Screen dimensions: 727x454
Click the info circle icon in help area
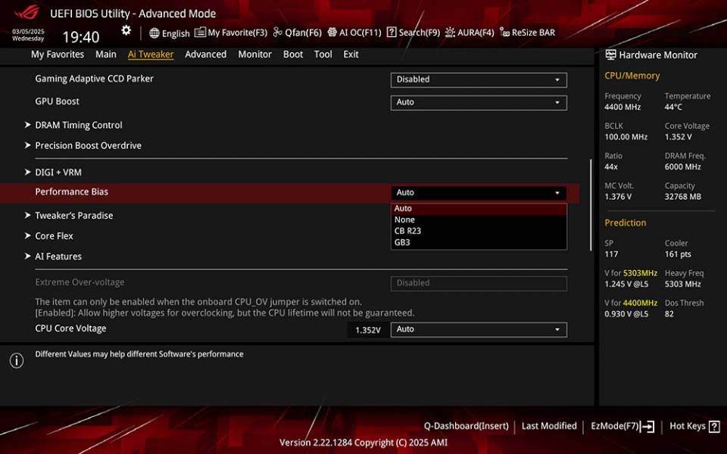pos(17,360)
